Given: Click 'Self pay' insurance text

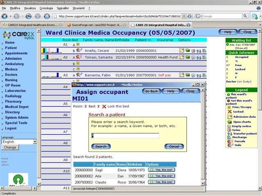Looking at the screenshot, I should click(x=165, y=75).
